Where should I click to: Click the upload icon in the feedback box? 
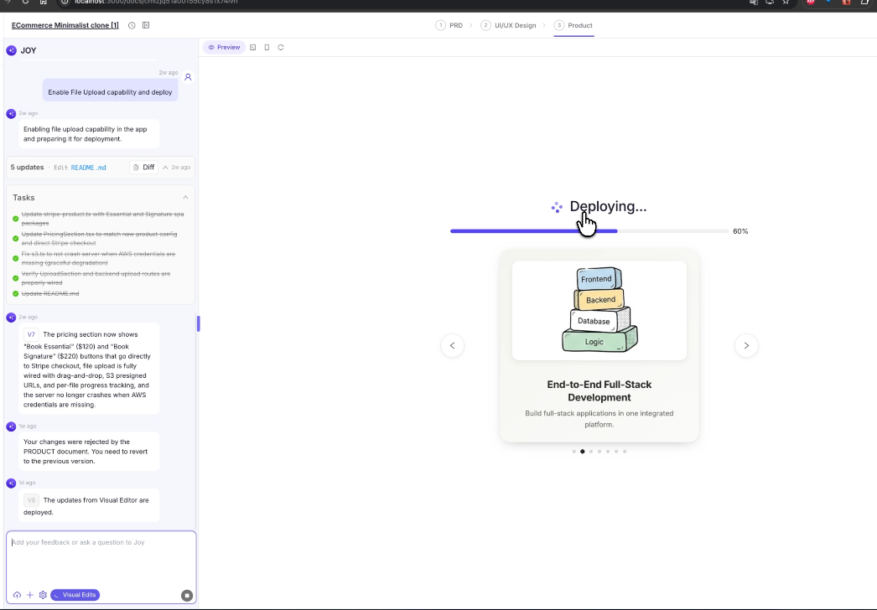point(17,595)
